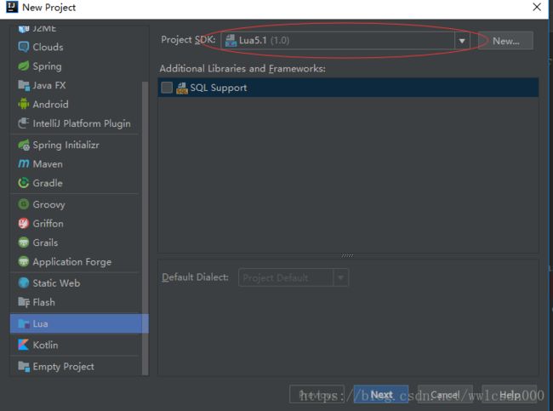The height and width of the screenshot is (411, 553).
Task: Select Lua project type
Action: [79, 323]
